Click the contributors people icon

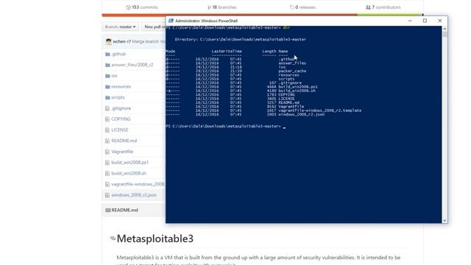368,7
